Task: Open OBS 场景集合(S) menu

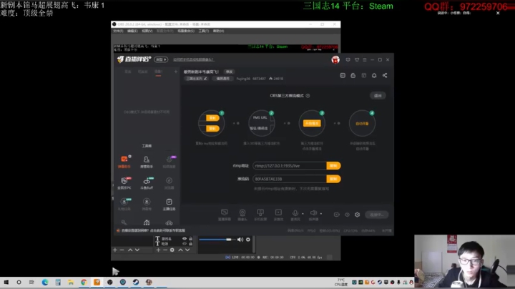Action: (x=186, y=31)
